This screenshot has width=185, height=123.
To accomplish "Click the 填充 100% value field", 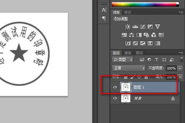I will pos(171,77).
